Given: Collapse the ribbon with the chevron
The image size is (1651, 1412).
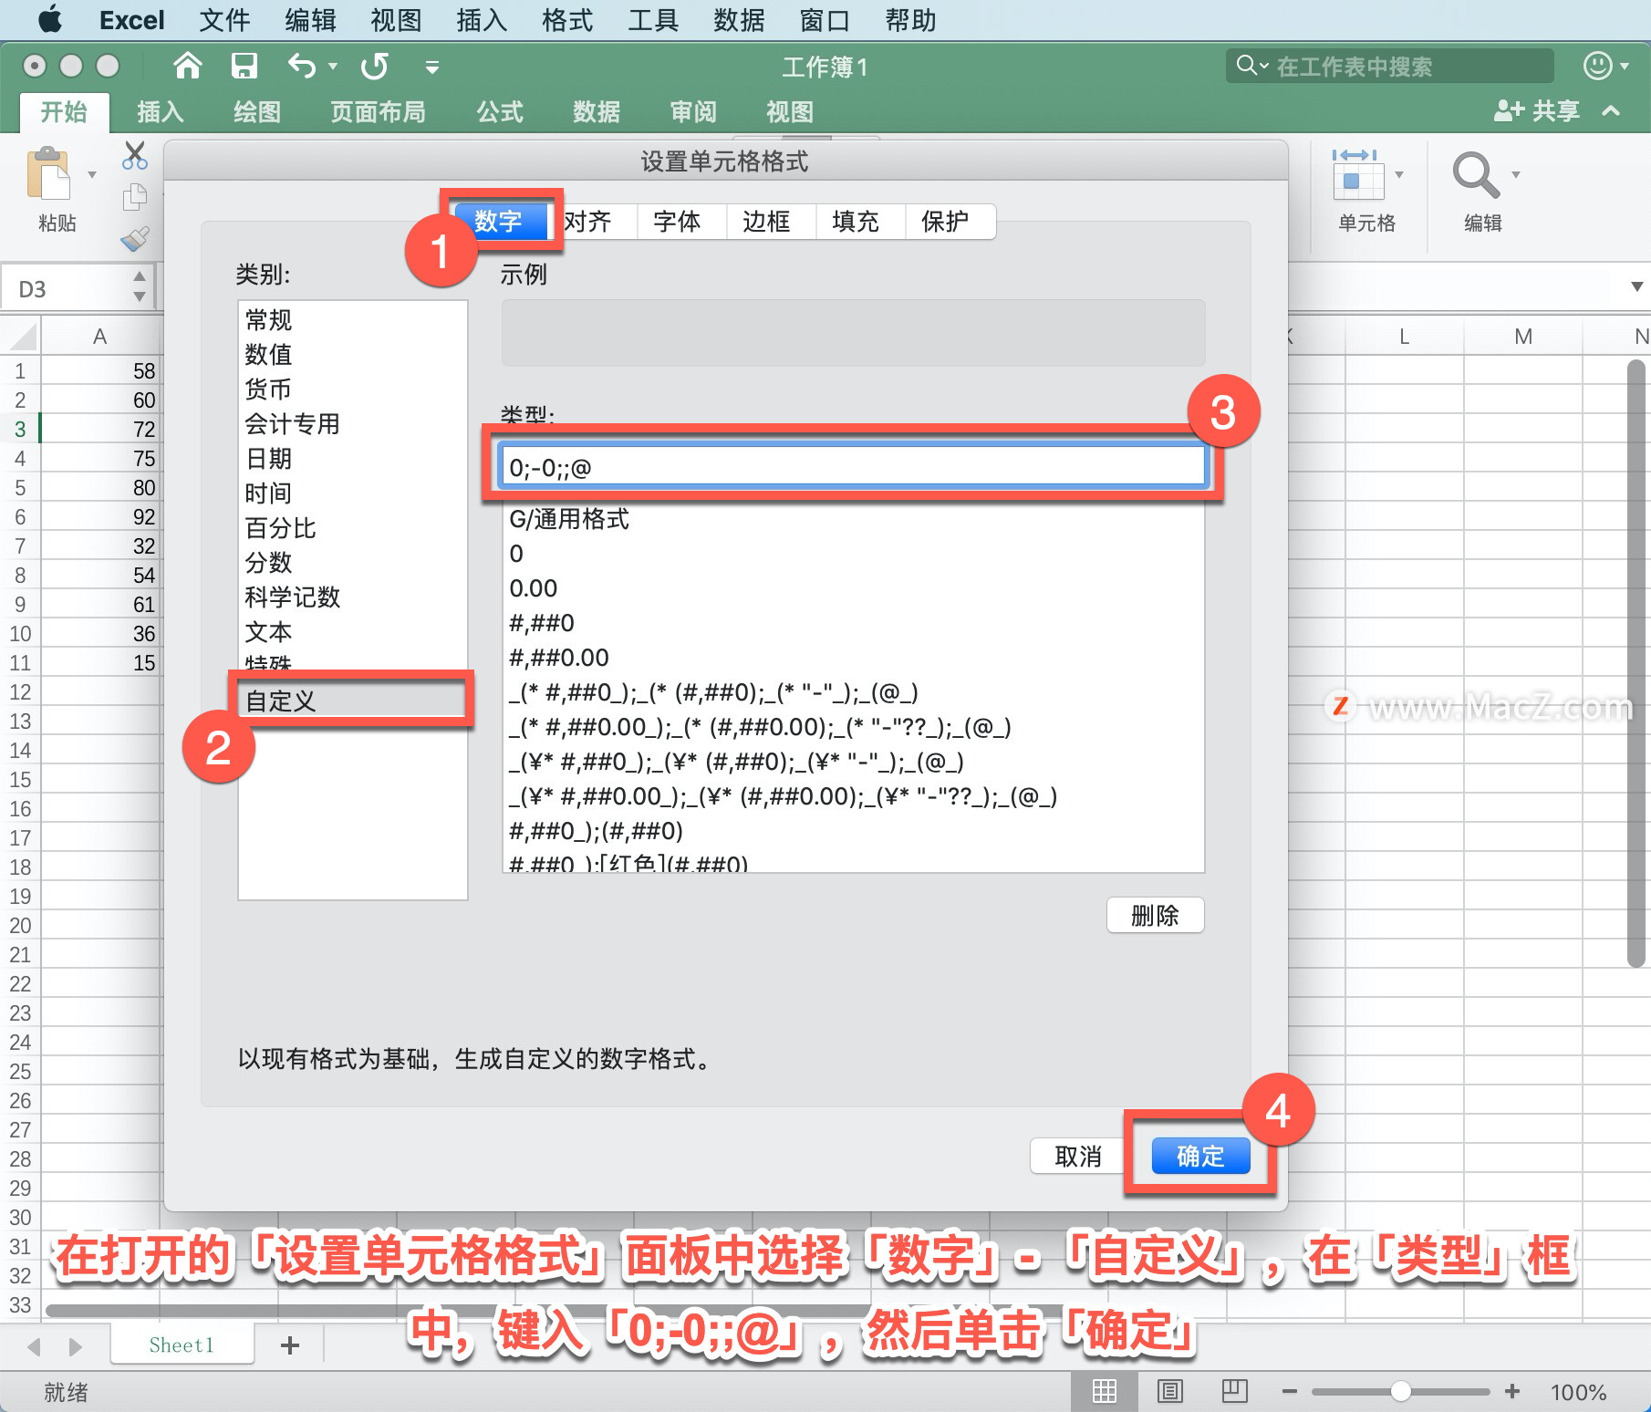Looking at the screenshot, I should pyautogui.click(x=1611, y=111).
